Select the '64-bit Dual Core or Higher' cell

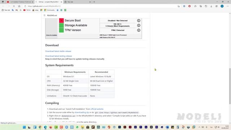click(101, 81)
